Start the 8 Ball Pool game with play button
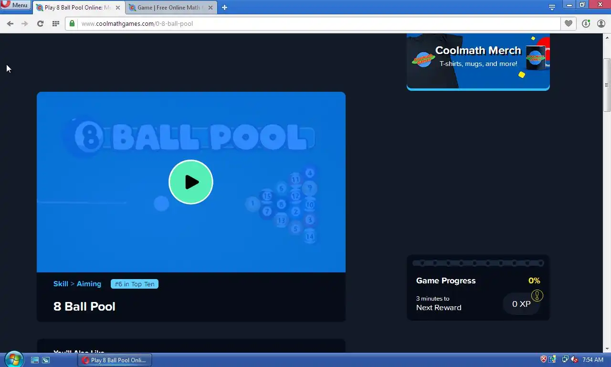Screen dimensions: 611x367 coord(191,182)
